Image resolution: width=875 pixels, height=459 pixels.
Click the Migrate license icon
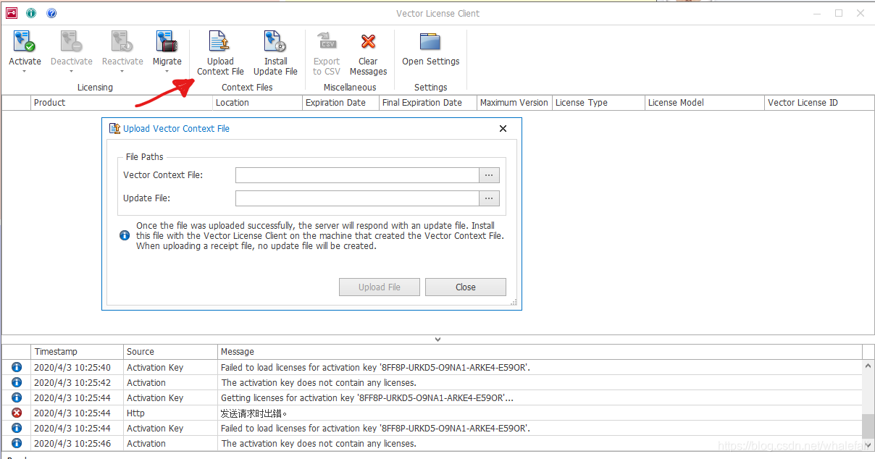click(x=167, y=41)
